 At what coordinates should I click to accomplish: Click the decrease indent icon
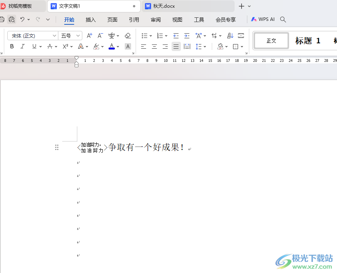coord(176,36)
